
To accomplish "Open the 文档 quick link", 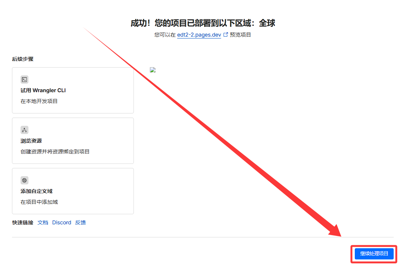I will click(x=43, y=222).
